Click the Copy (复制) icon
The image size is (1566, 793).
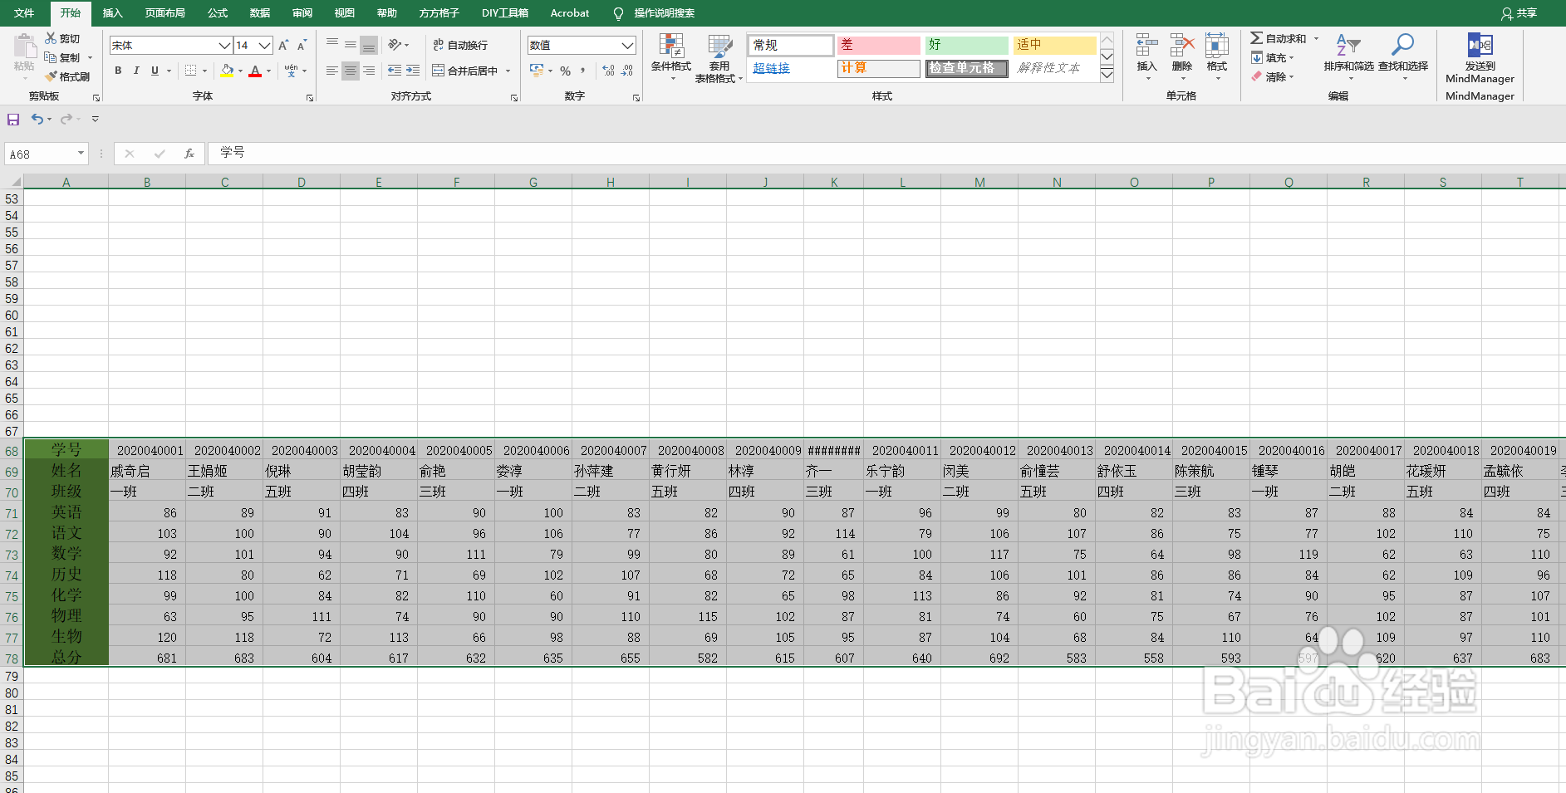(x=51, y=57)
